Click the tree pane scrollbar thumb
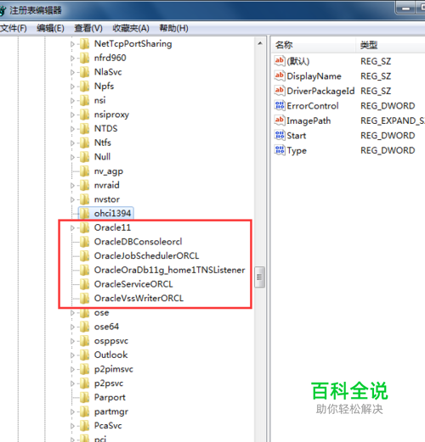 (259, 277)
